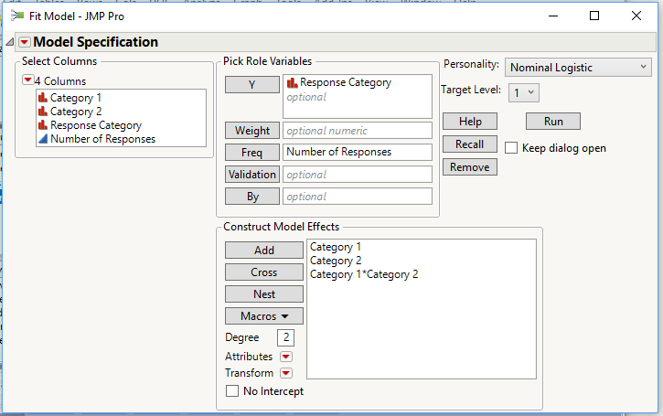Select Category 2 in the column list
The height and width of the screenshot is (416, 663).
click(76, 112)
